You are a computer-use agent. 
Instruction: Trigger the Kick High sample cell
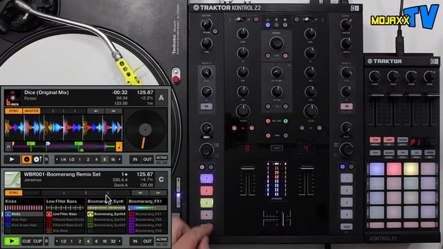(24, 219)
